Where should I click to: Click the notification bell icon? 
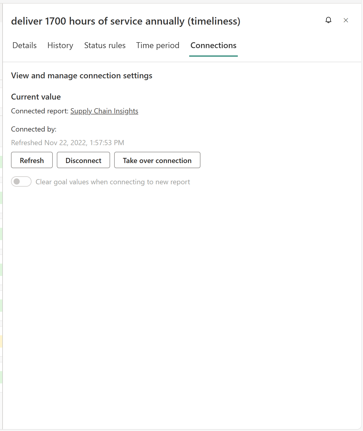coord(328,20)
